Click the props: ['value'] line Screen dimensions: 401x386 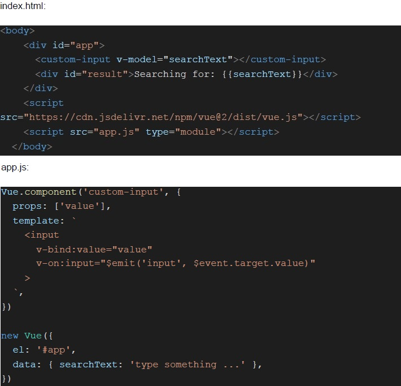62,207
